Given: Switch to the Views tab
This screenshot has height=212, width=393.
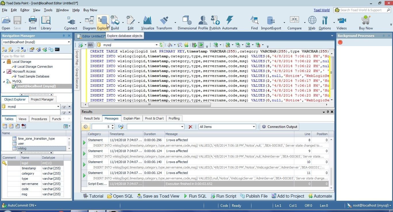Looking at the screenshot, I should 22,119.
